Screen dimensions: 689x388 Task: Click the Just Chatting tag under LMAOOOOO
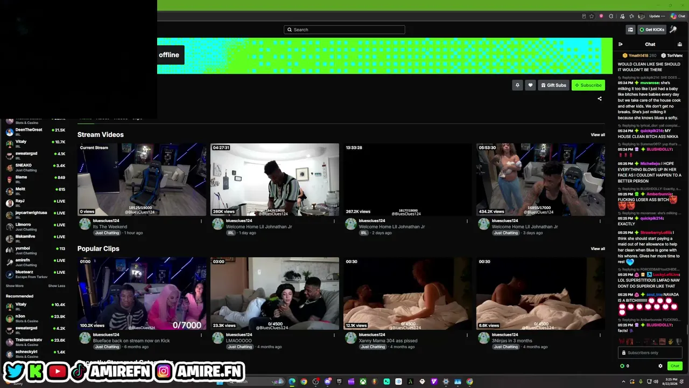pos(240,347)
